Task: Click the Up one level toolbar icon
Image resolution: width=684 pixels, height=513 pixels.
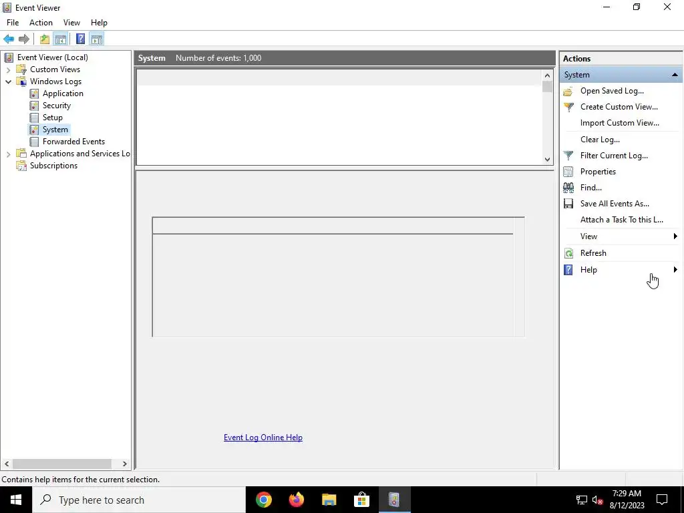Action: click(x=45, y=39)
